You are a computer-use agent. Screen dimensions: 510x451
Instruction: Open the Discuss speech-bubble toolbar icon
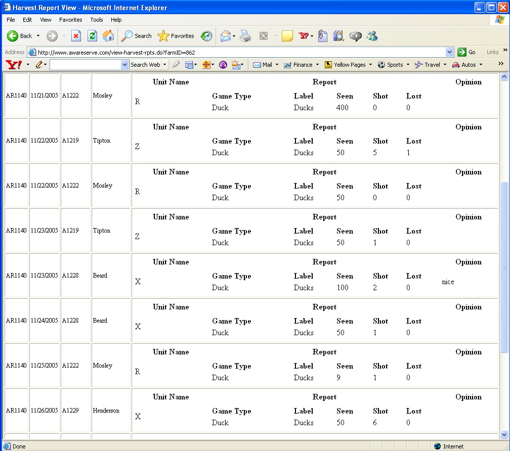pos(356,36)
